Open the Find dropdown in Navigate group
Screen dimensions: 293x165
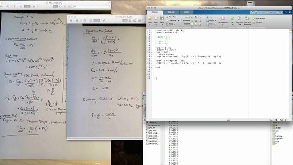pyautogui.click(x=211, y=24)
